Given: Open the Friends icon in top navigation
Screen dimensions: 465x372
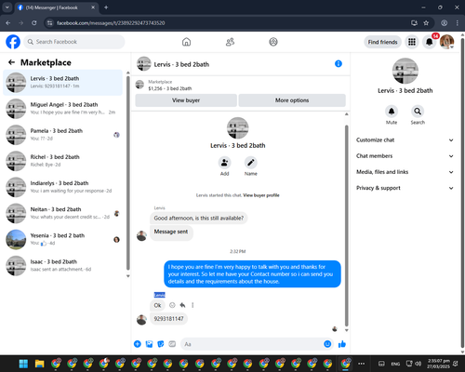Looking at the screenshot, I should [x=230, y=42].
